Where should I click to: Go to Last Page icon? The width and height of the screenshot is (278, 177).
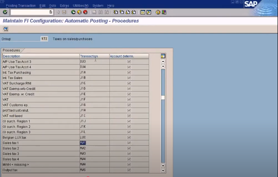[x=134, y=12]
